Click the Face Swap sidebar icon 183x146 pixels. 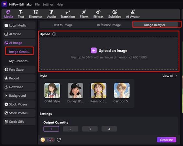click(x=6, y=69)
